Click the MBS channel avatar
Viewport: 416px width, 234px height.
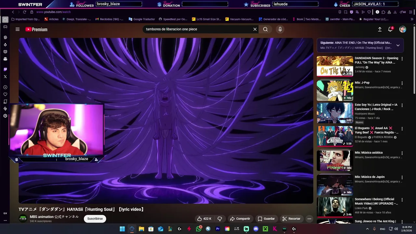23,219
